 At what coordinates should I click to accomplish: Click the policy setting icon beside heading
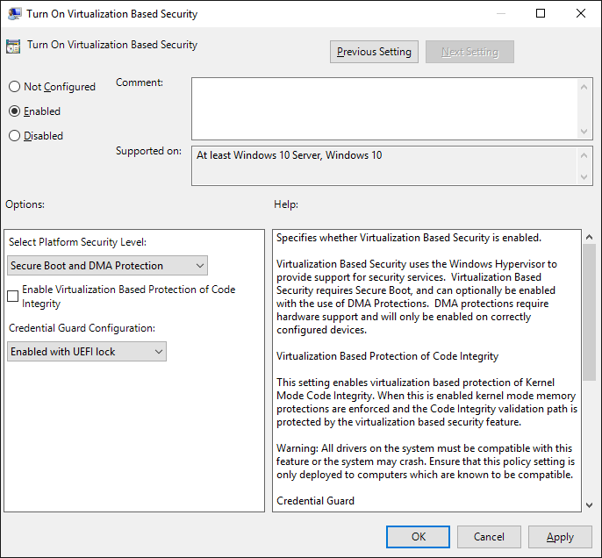click(13, 46)
